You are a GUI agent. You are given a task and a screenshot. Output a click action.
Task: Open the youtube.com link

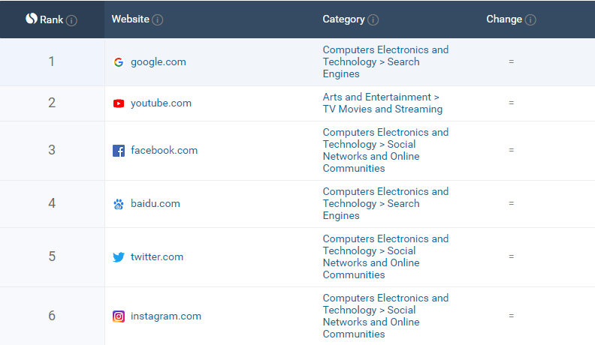pos(161,103)
